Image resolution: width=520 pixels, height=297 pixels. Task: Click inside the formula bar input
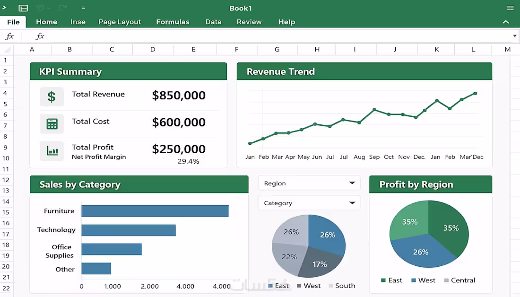click(x=278, y=36)
